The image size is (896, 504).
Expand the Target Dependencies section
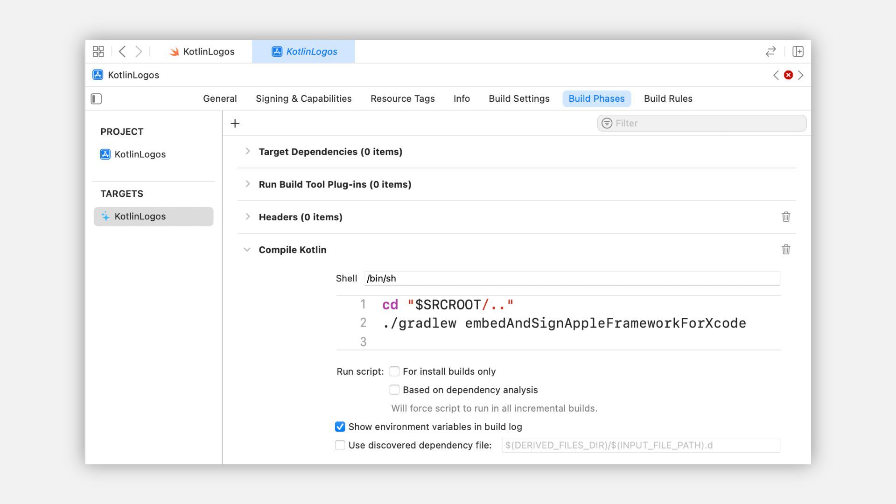248,151
